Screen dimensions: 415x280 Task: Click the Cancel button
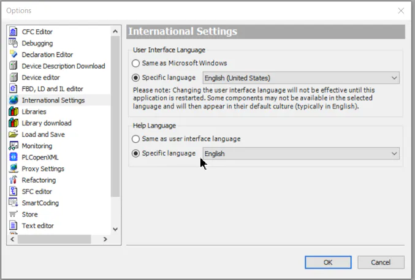380,262
